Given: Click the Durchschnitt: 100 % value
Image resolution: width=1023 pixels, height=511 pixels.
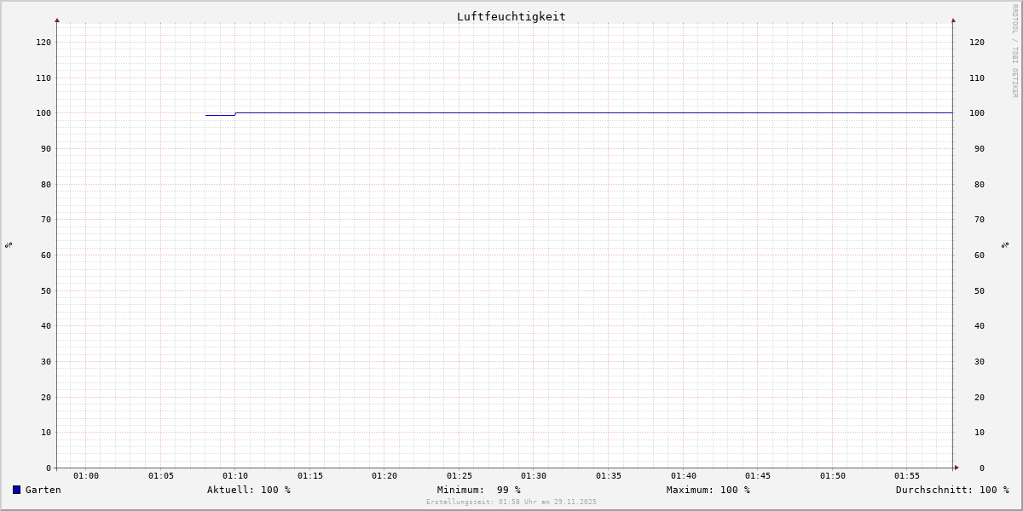Looking at the screenshot, I should 952,490.
